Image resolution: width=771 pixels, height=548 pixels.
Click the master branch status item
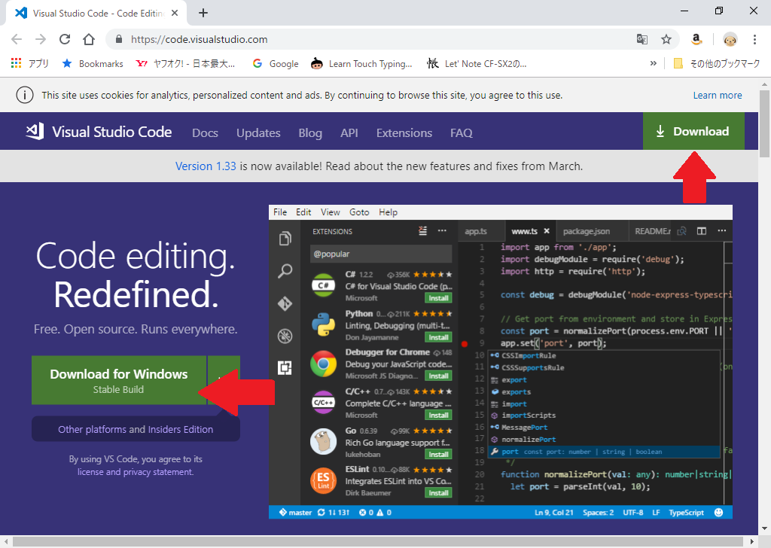coord(295,512)
